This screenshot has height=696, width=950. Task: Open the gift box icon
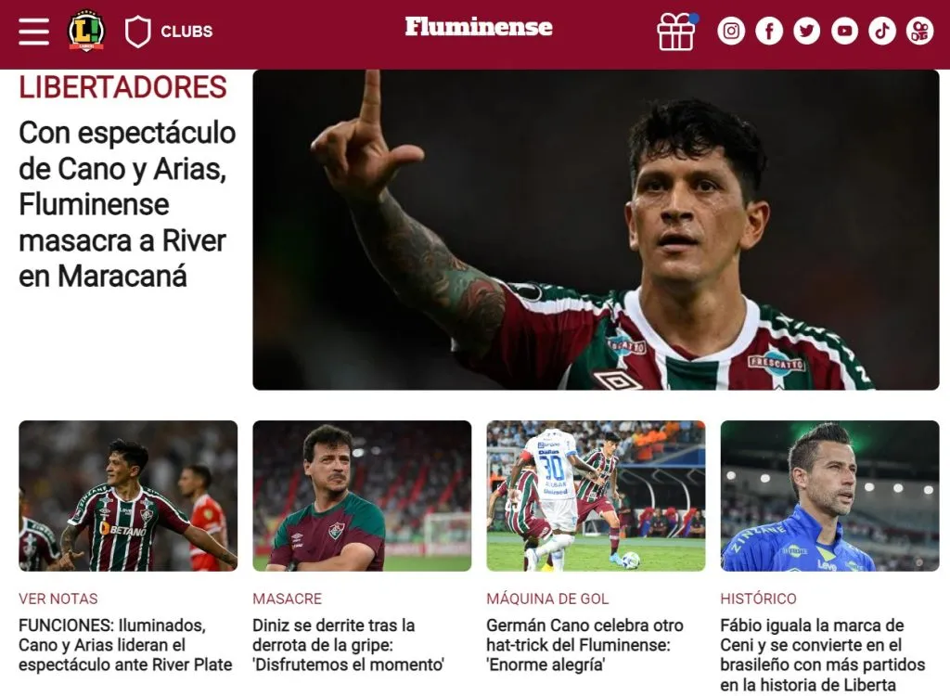(677, 32)
